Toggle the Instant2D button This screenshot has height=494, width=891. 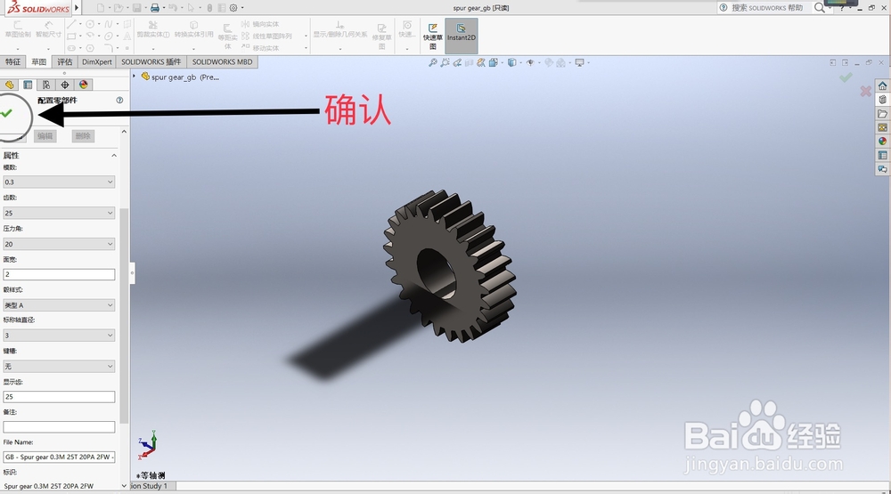click(x=461, y=36)
